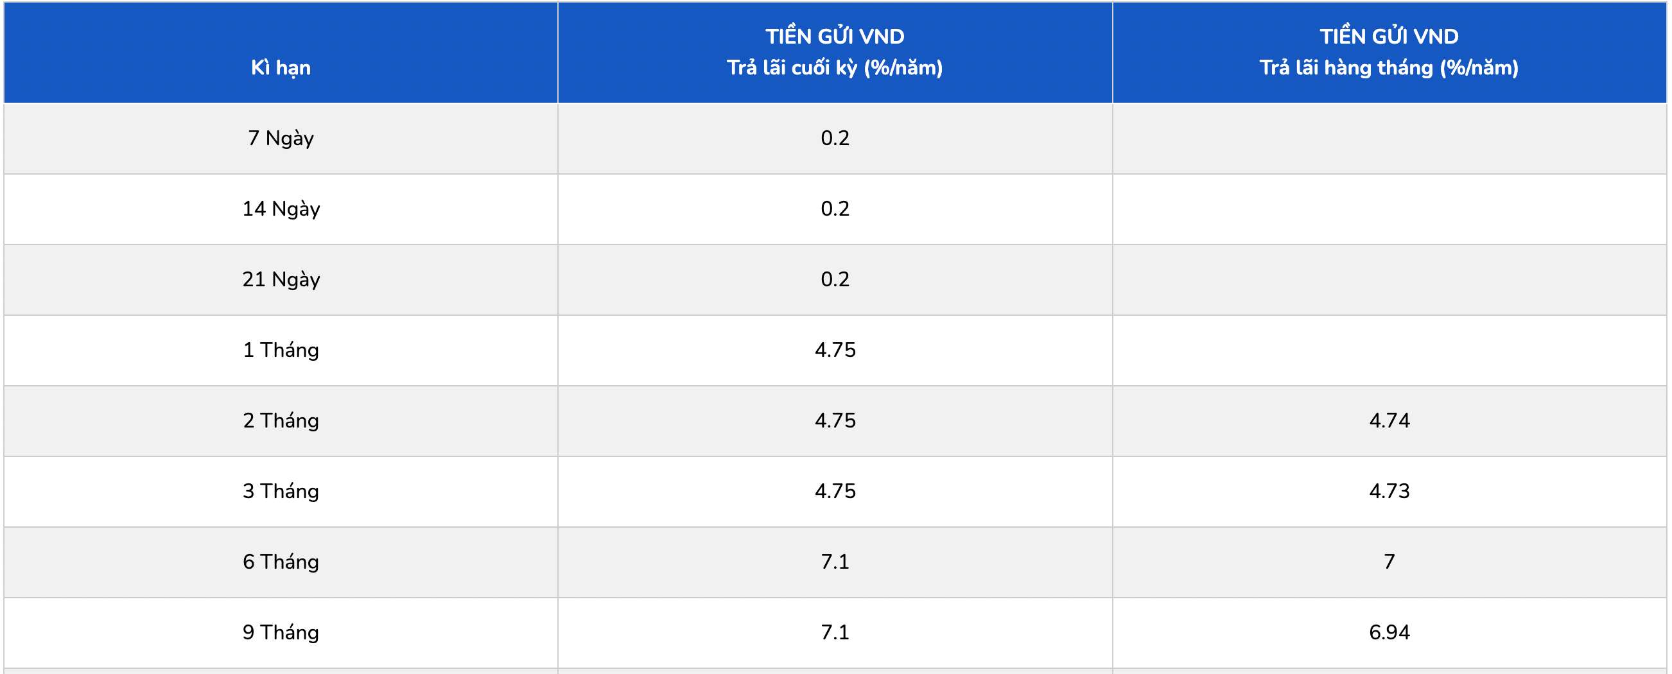
Task: Select the "21 Ngày" term cell
Action: (x=281, y=280)
